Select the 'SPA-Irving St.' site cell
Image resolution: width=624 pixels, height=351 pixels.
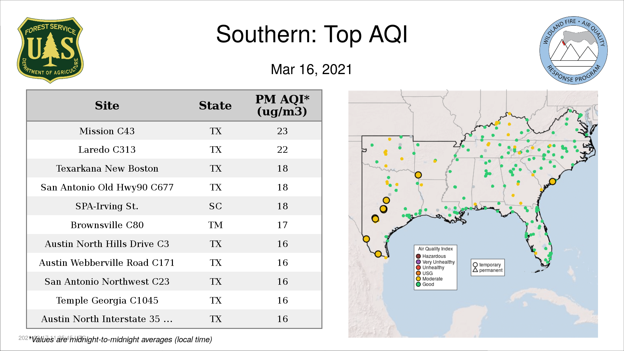[107, 206]
